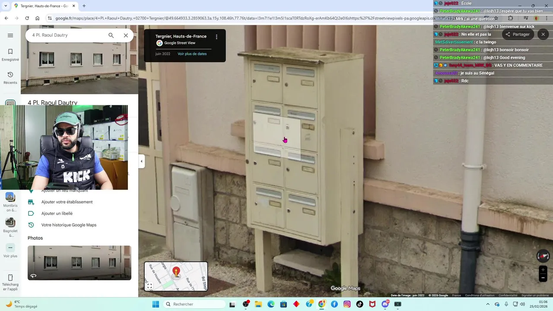
Task: Open the Récents history panel
Action: point(10,78)
